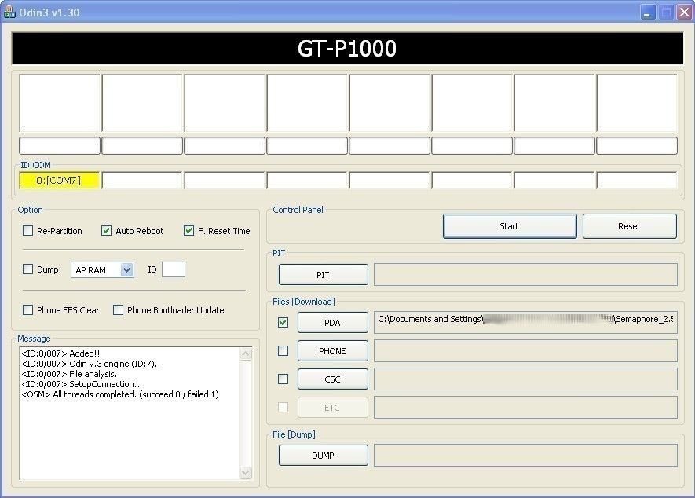Click the CSC file button
This screenshot has width=695, height=498.
[332, 379]
